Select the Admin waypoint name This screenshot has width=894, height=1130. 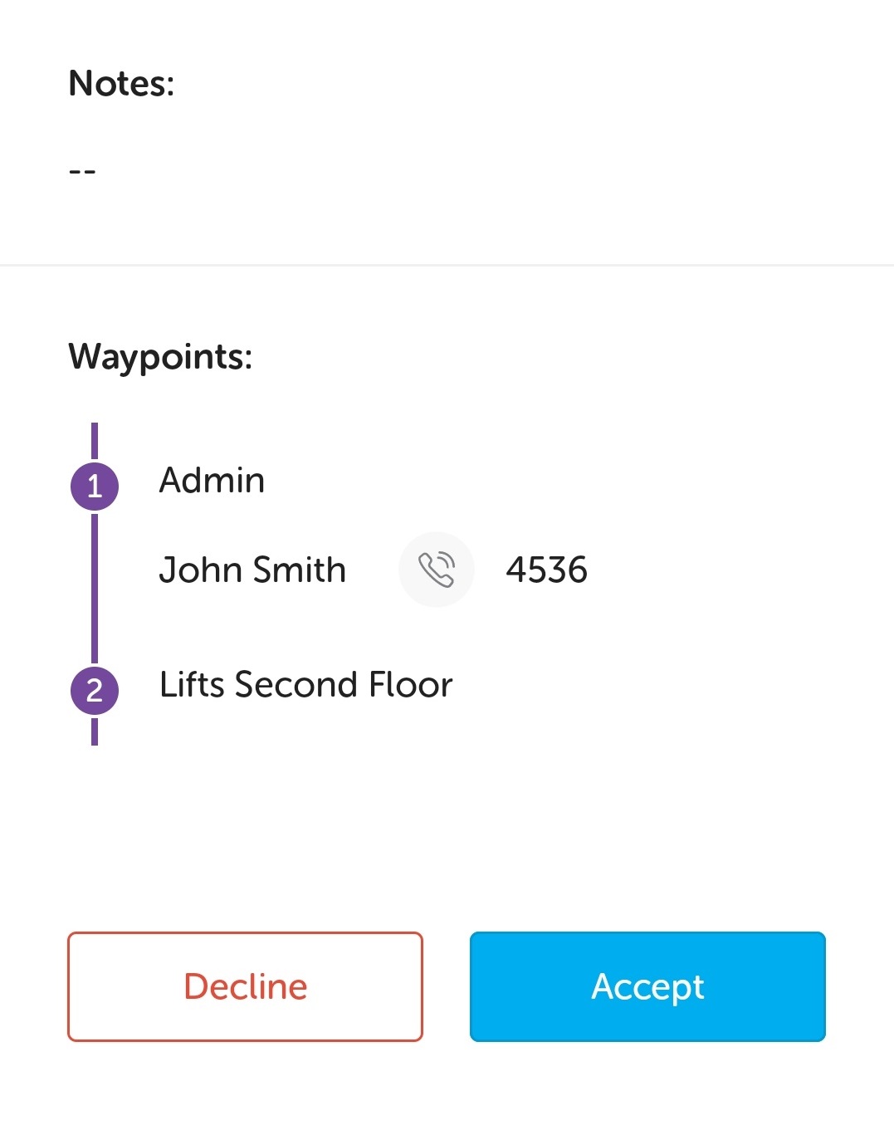click(x=212, y=481)
